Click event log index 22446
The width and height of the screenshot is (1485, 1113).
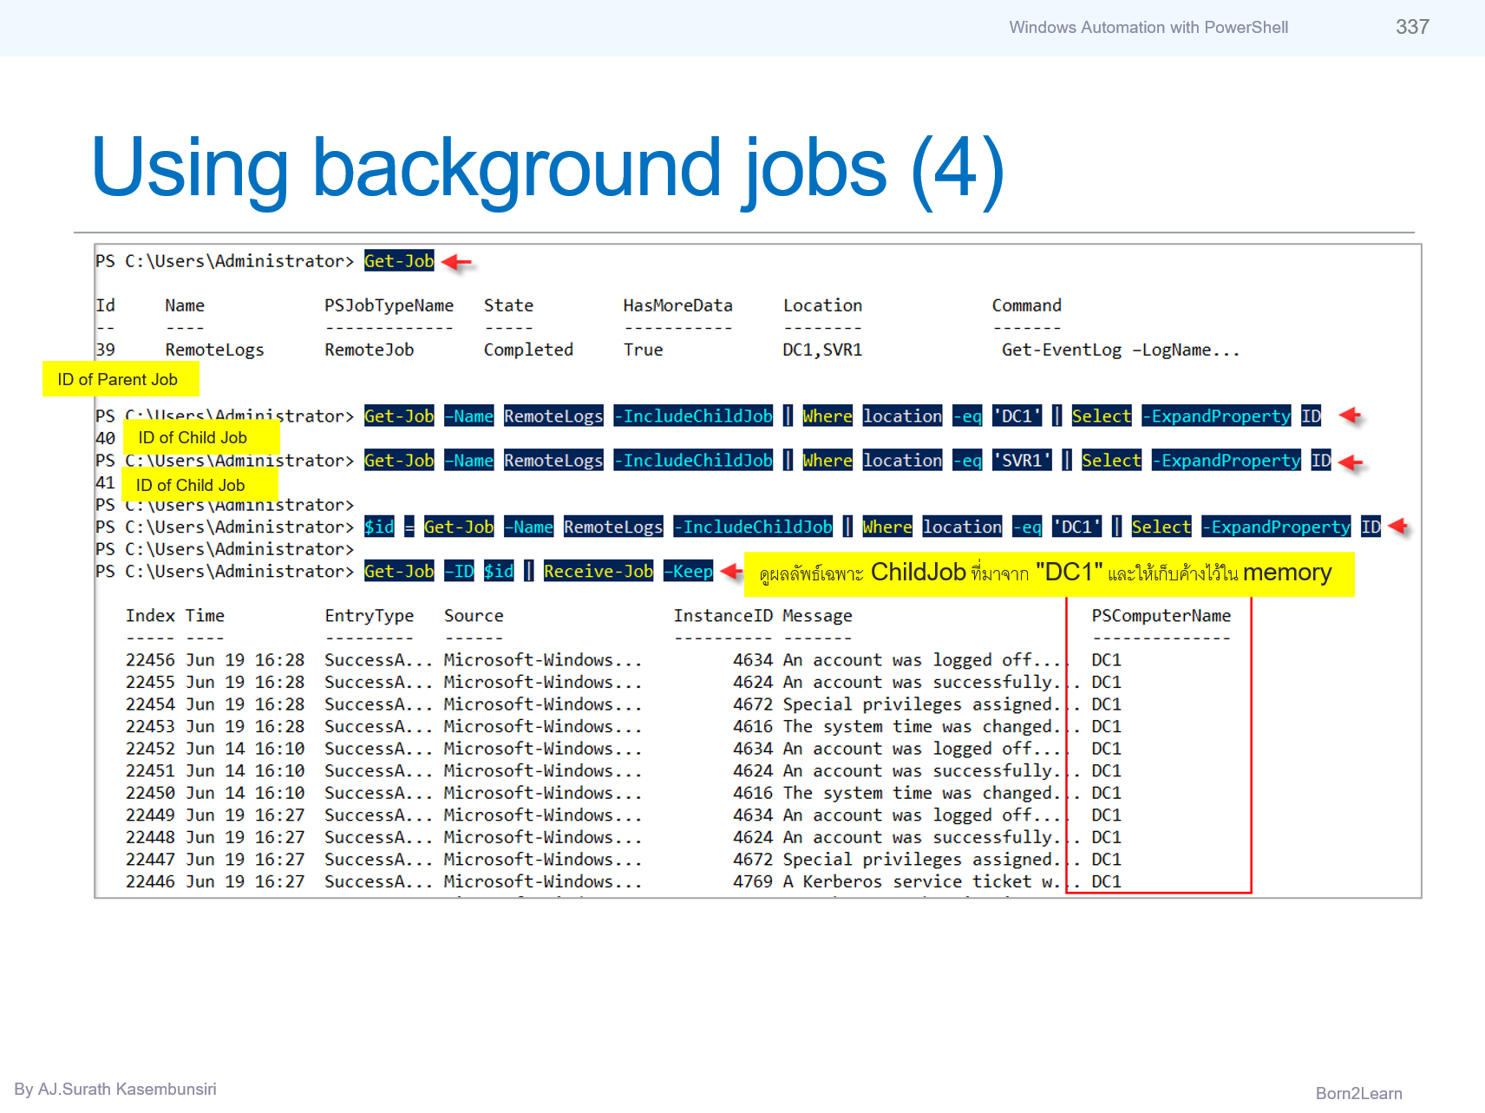pos(150,881)
